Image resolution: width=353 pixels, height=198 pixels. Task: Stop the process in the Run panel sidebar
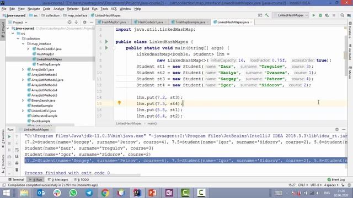9,143
